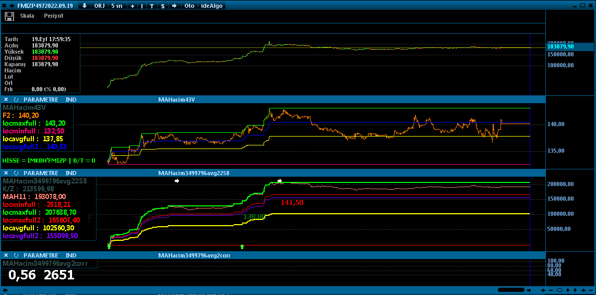
Task: Open the 5 sn period selector
Action: point(117,6)
